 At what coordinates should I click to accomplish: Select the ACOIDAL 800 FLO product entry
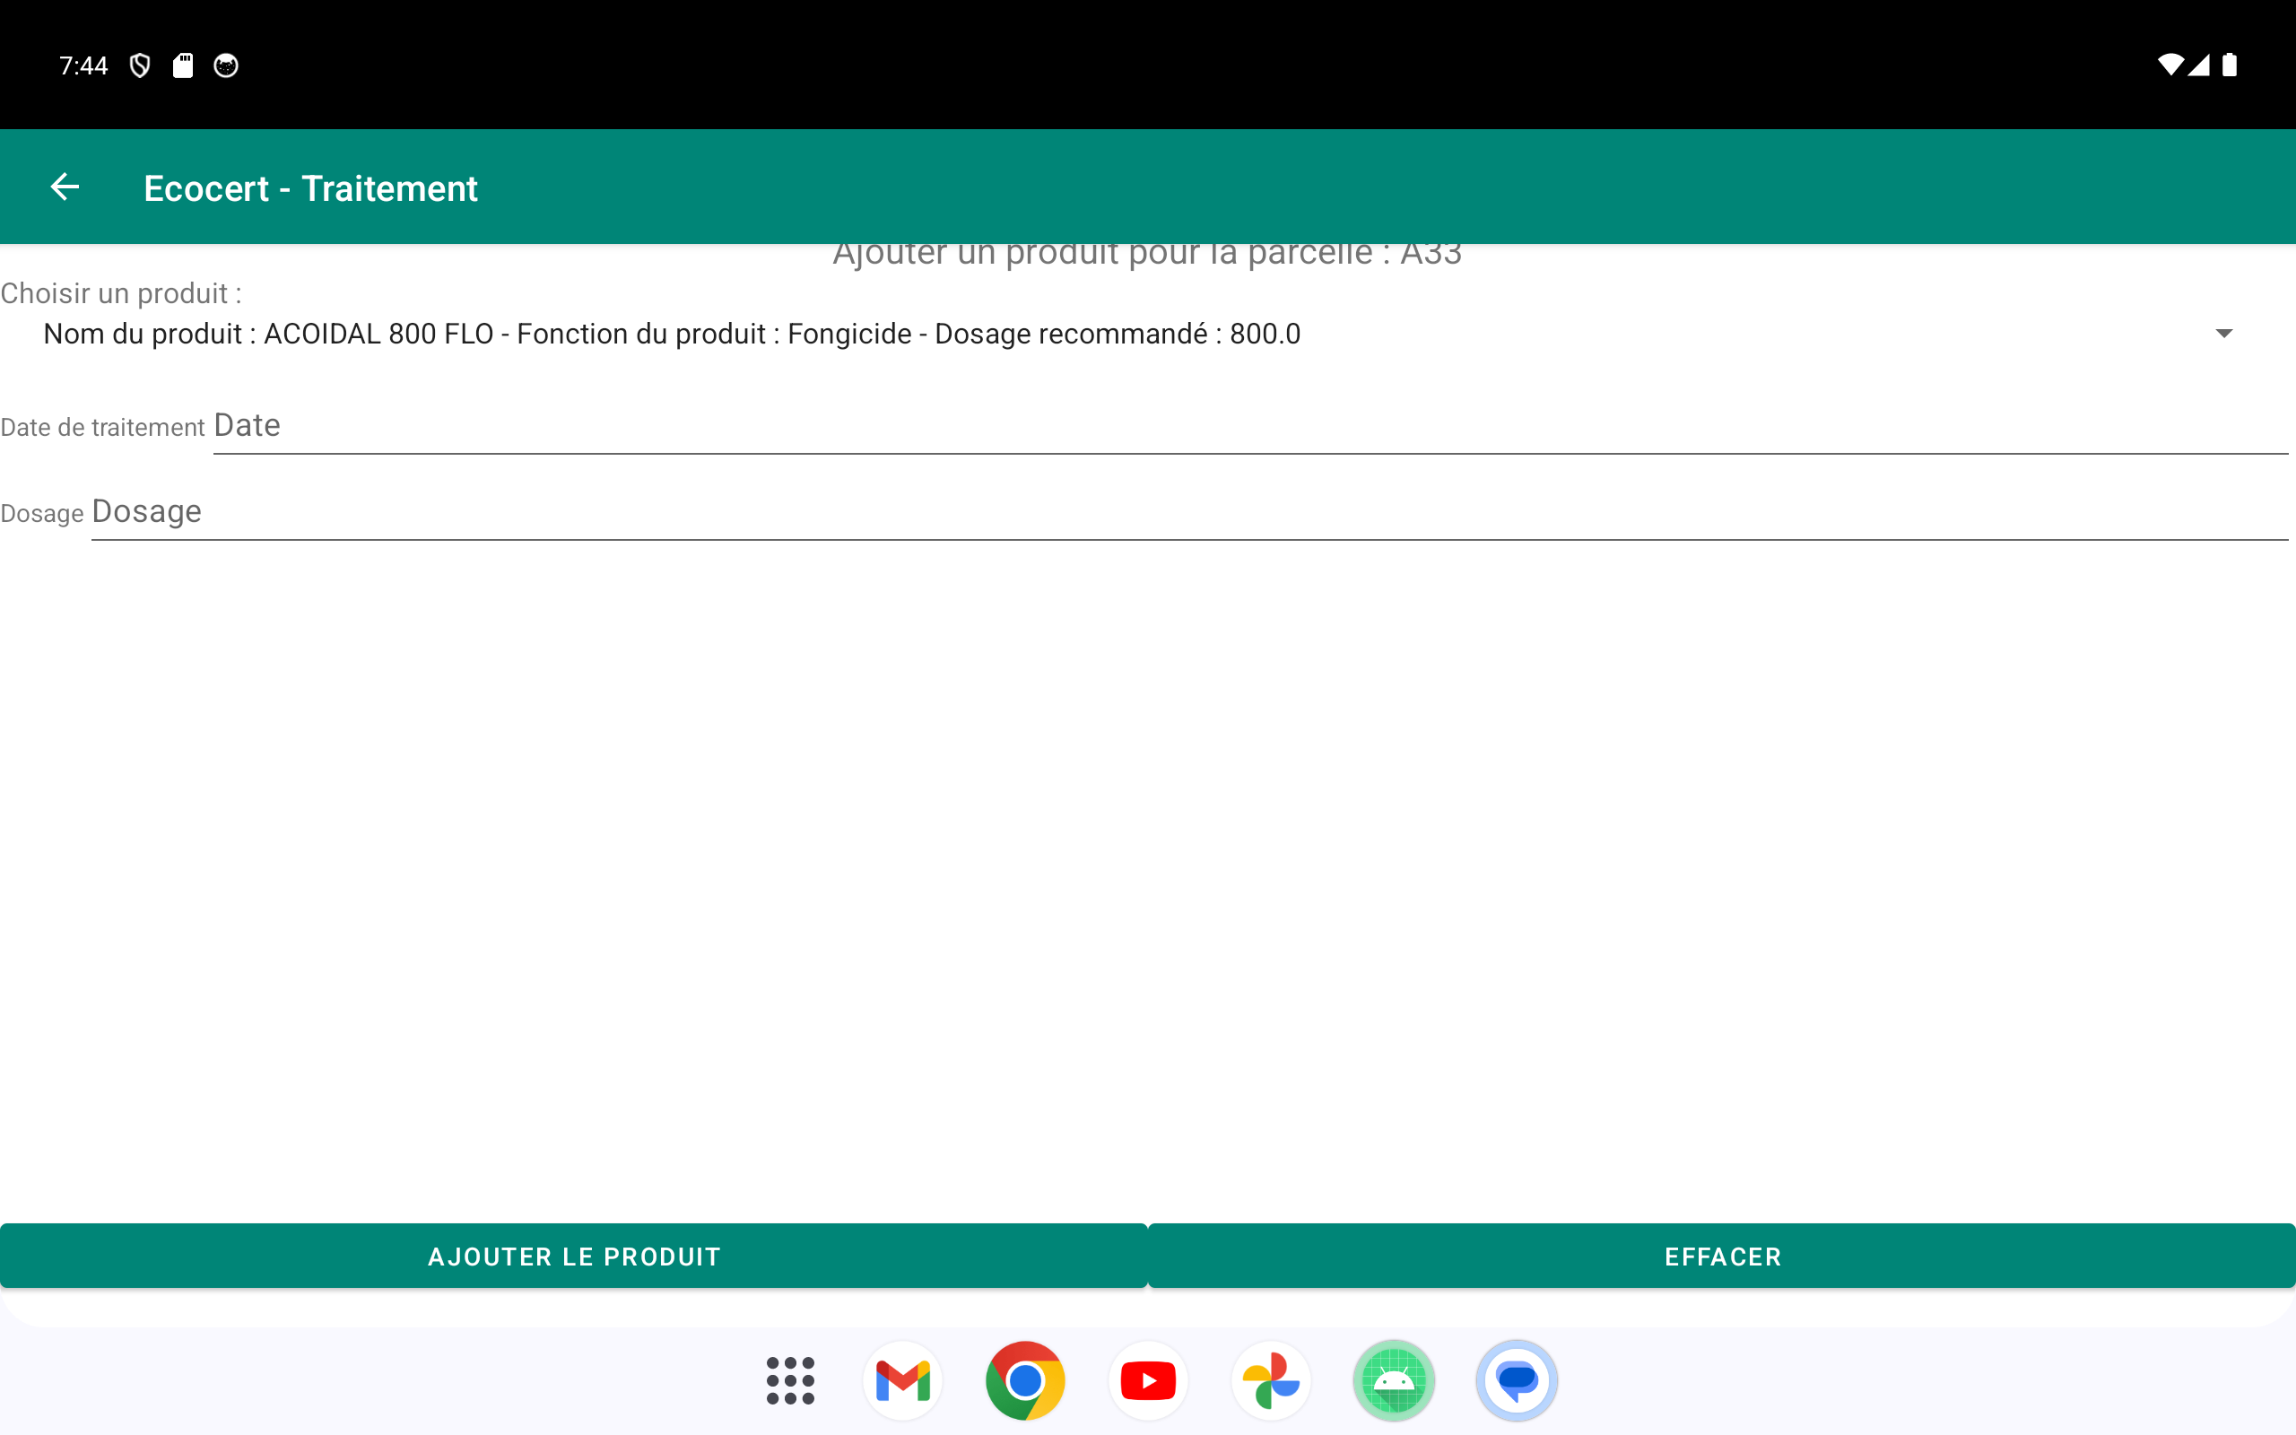tap(672, 334)
